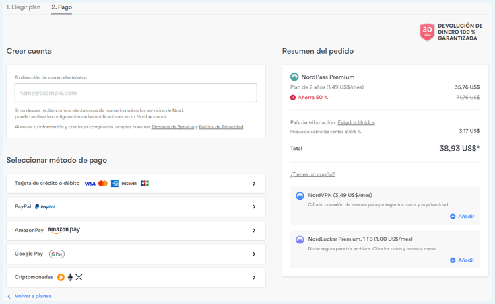Click the JCB card logo

145,183
